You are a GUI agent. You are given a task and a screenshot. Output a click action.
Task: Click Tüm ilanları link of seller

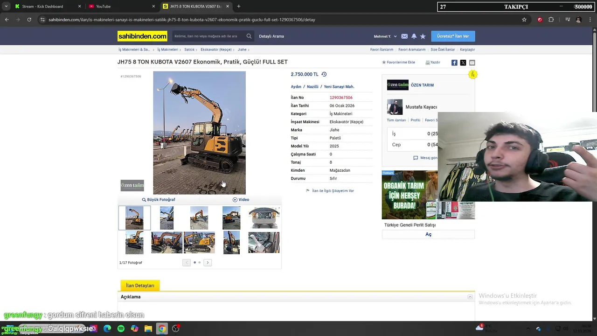[396, 120]
